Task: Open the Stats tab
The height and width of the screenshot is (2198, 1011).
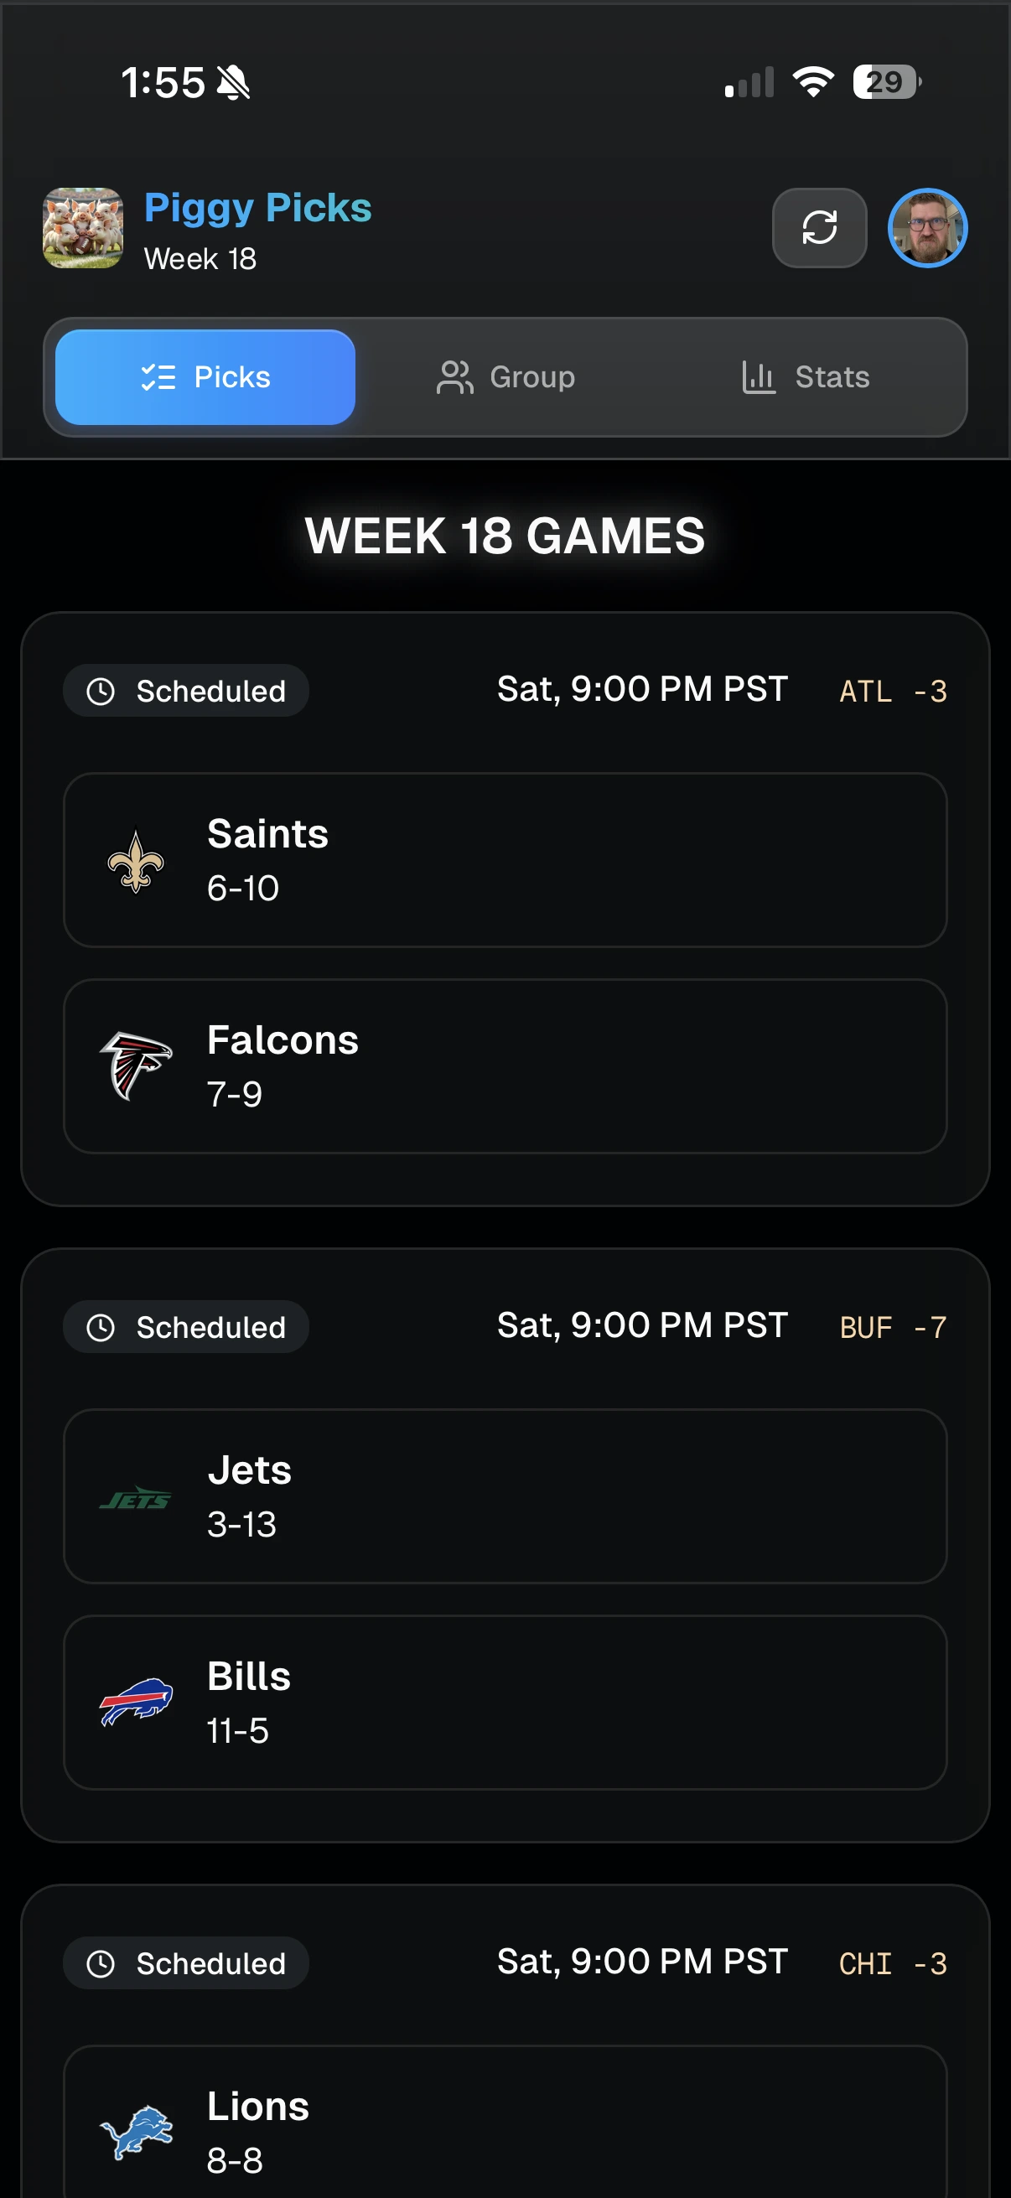Action: [x=806, y=377]
